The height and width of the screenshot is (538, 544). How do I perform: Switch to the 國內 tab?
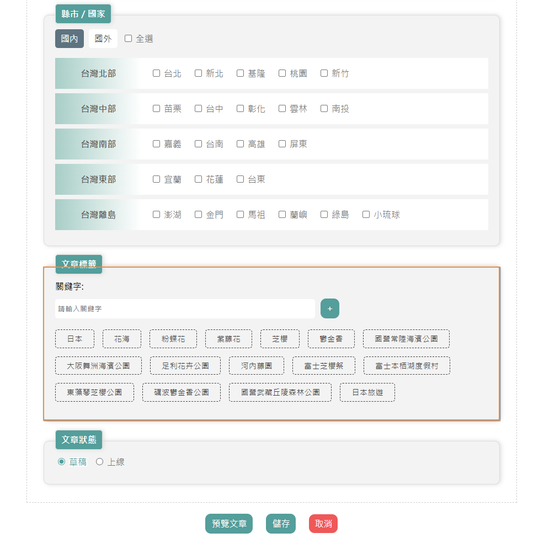(70, 39)
